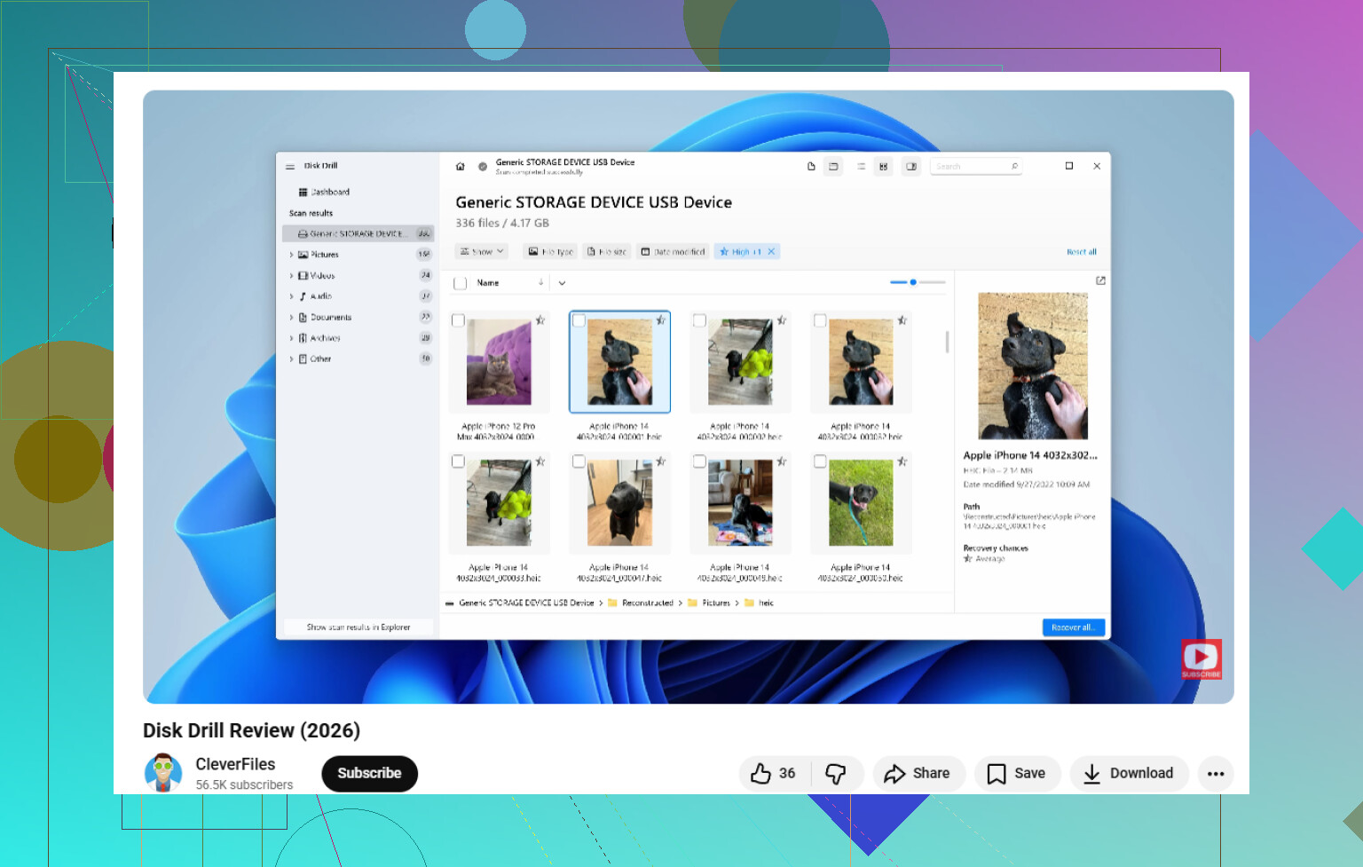Open the File size filter
The width and height of the screenshot is (1363, 867).
[607, 252]
